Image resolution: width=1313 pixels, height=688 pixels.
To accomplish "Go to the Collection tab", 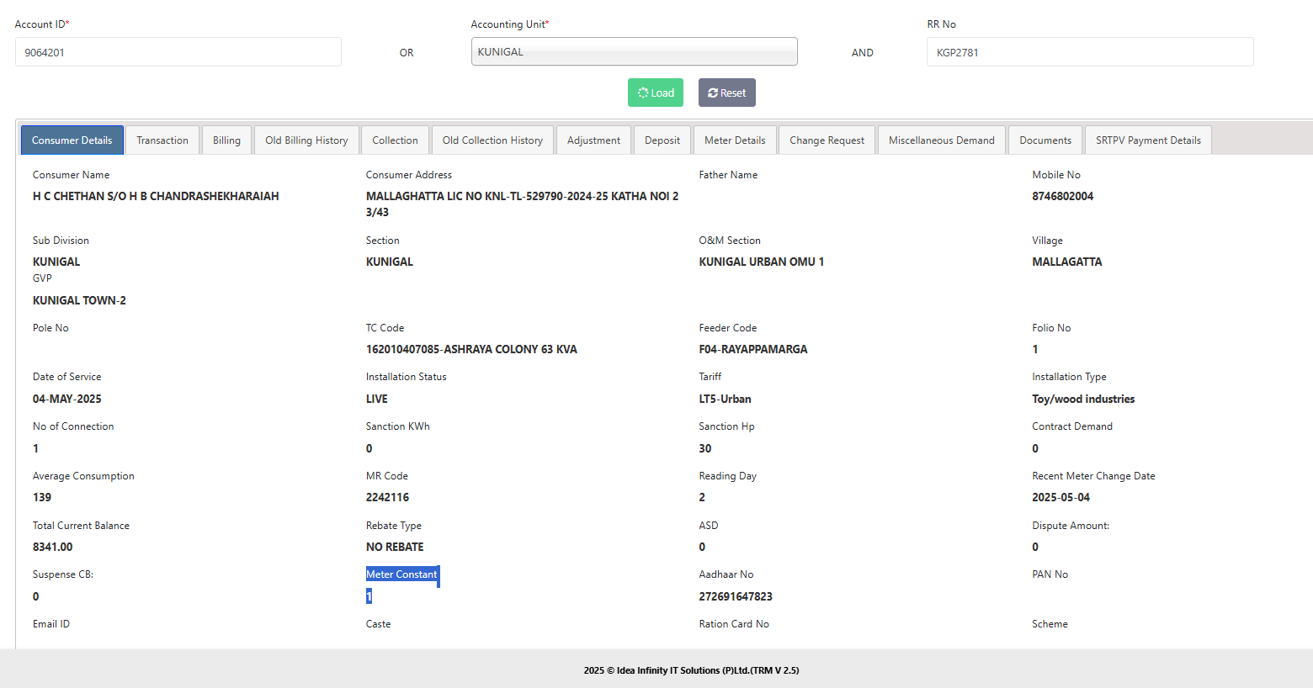I will coord(395,140).
